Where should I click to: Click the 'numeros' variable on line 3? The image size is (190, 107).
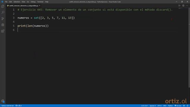pyautogui.click(x=23, y=18)
